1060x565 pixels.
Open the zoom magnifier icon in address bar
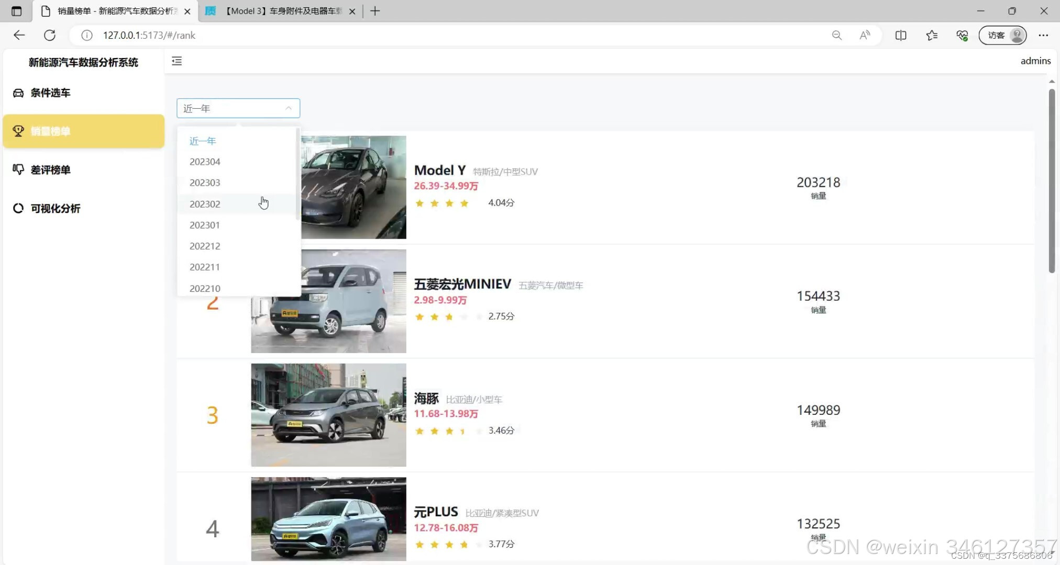[x=837, y=35]
